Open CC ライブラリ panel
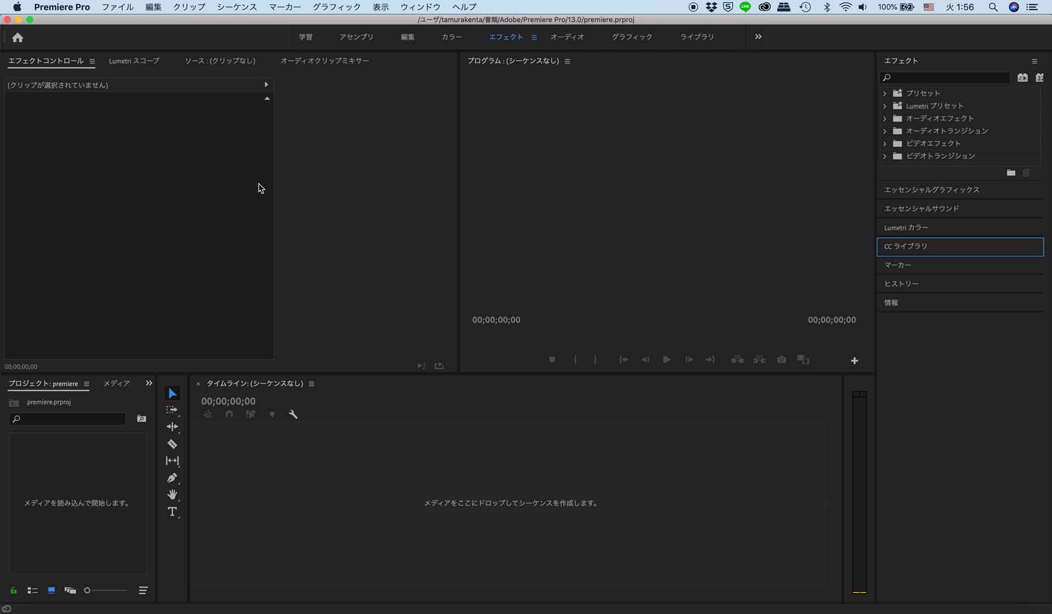The height and width of the screenshot is (614, 1052). 960,247
